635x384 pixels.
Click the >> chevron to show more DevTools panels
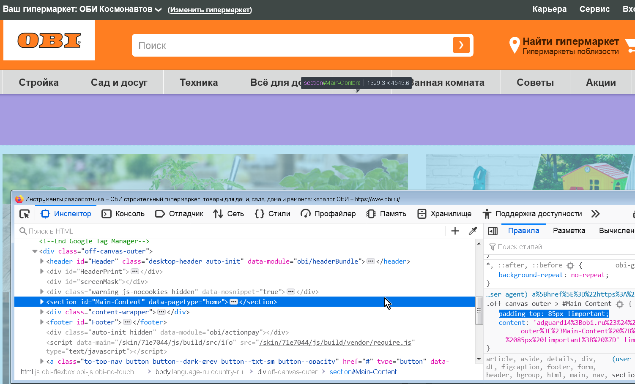[x=596, y=214]
